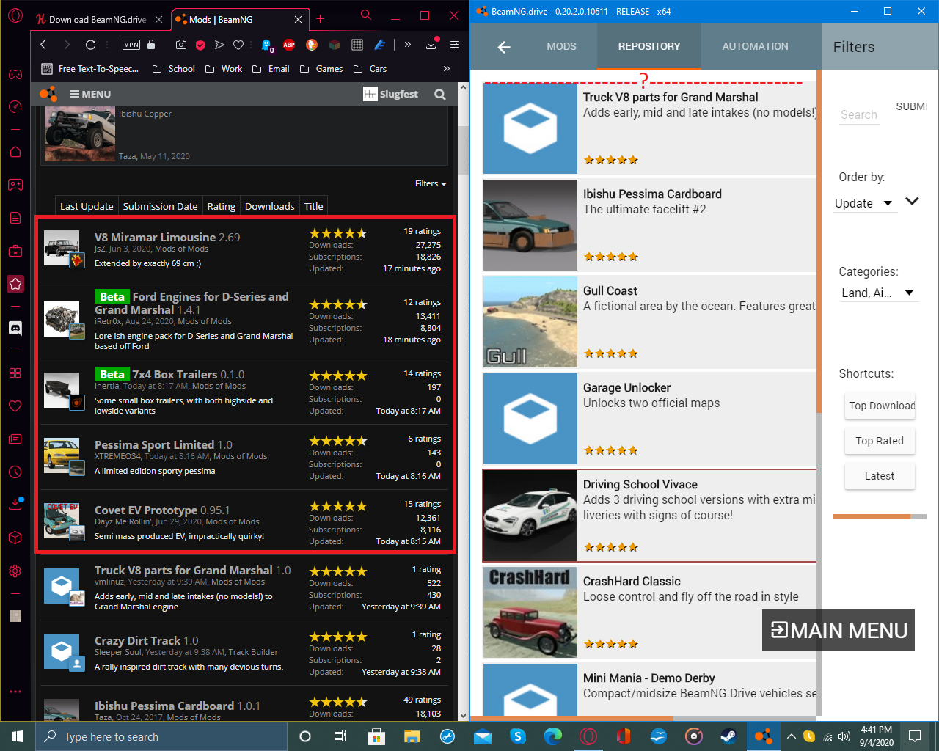Image resolution: width=939 pixels, height=751 pixels.
Task: Click the Top Download shortcut button
Action: point(880,406)
